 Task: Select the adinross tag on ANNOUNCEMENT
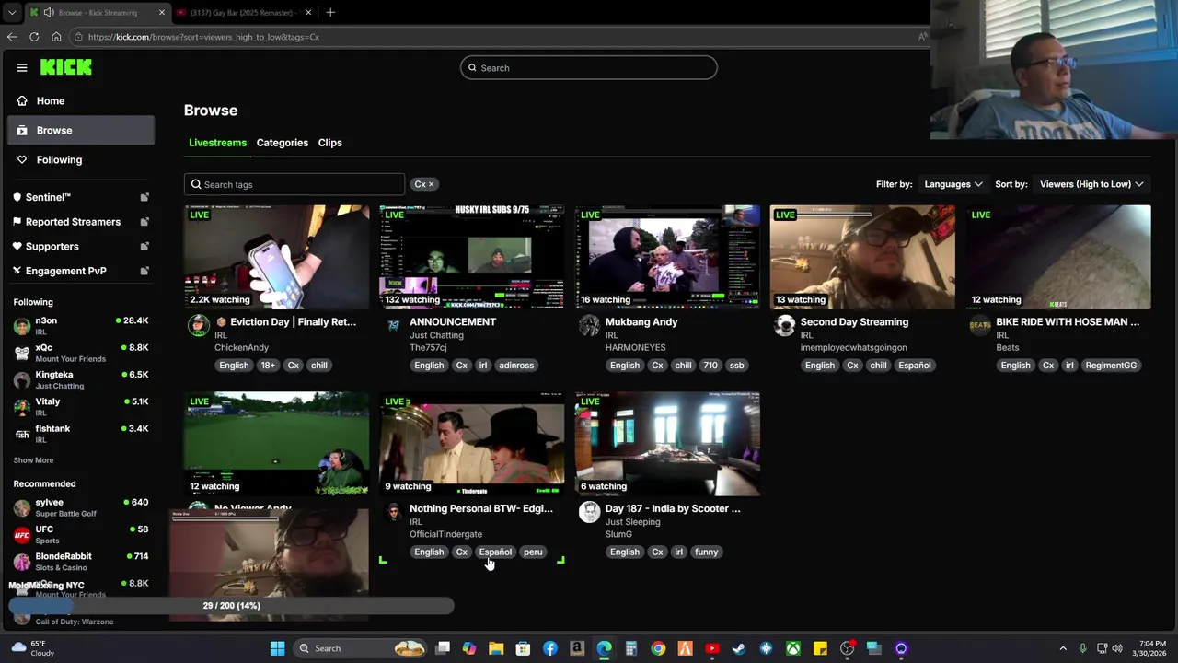pos(516,366)
